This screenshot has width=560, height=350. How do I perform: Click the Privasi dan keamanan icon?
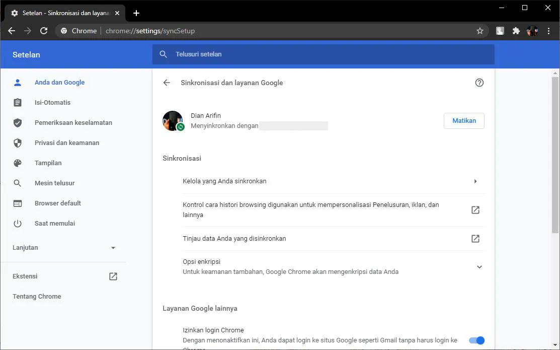(18, 143)
